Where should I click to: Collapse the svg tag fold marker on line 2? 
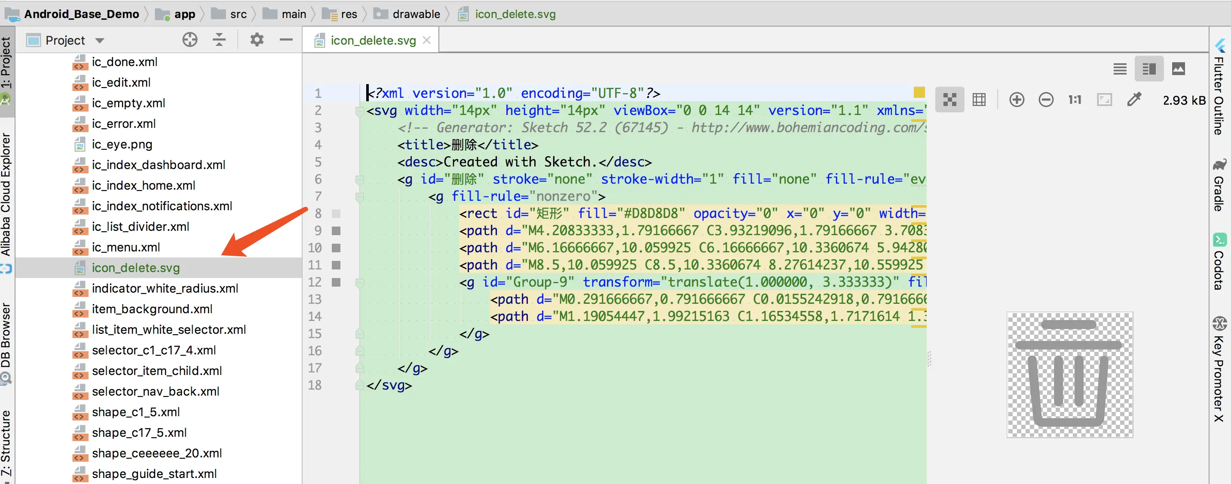tap(359, 111)
